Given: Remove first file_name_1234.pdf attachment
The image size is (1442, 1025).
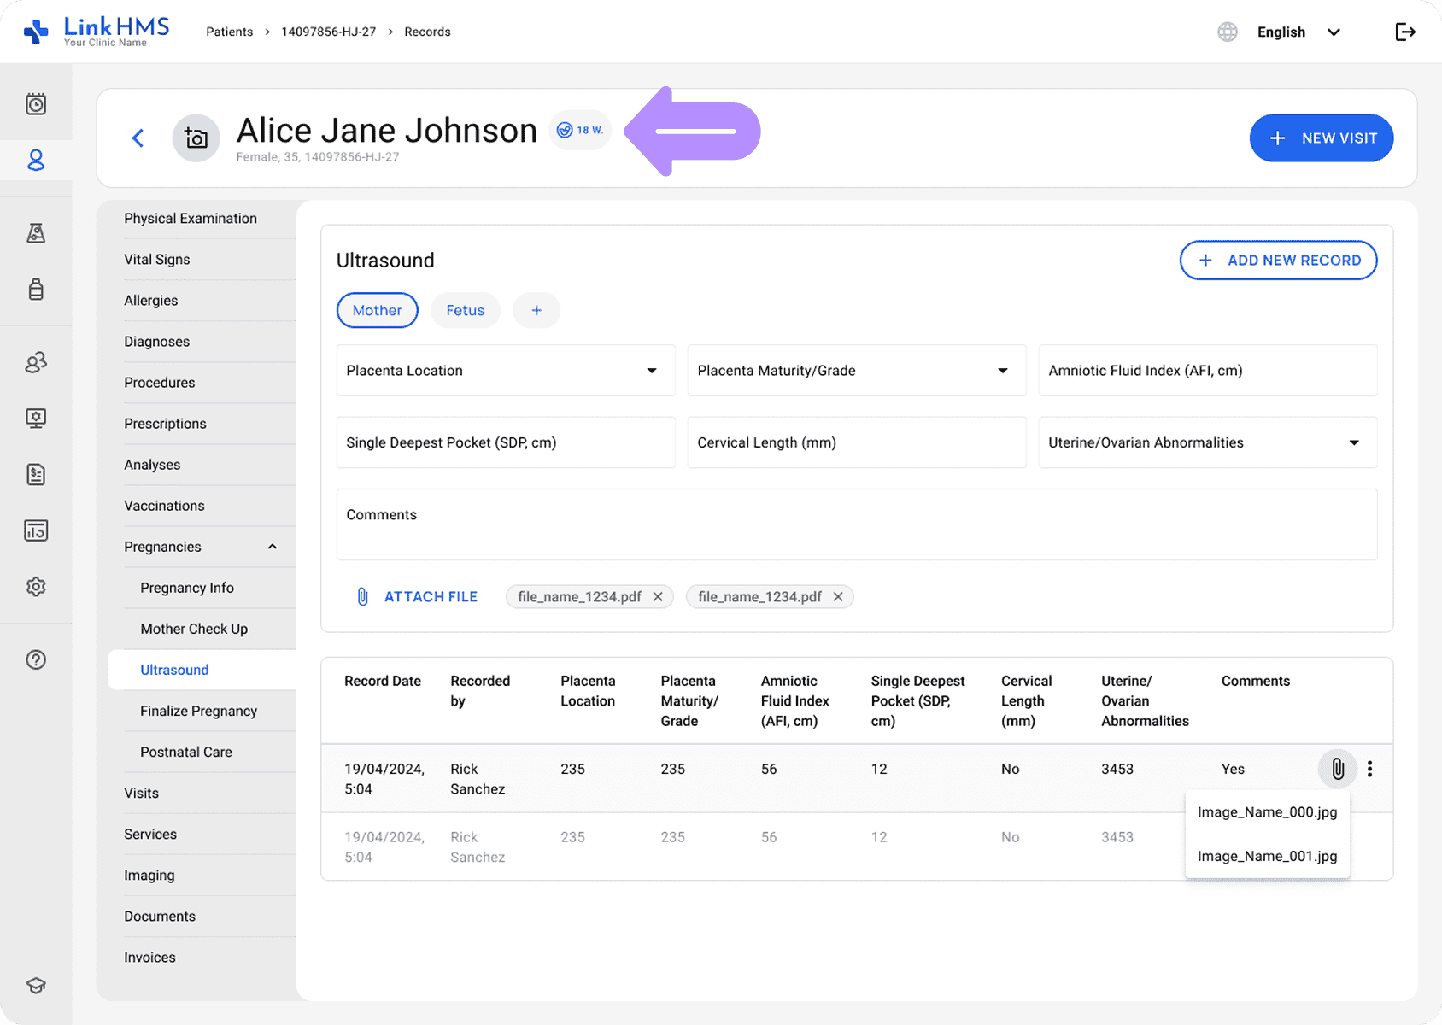Looking at the screenshot, I should pyautogui.click(x=658, y=597).
